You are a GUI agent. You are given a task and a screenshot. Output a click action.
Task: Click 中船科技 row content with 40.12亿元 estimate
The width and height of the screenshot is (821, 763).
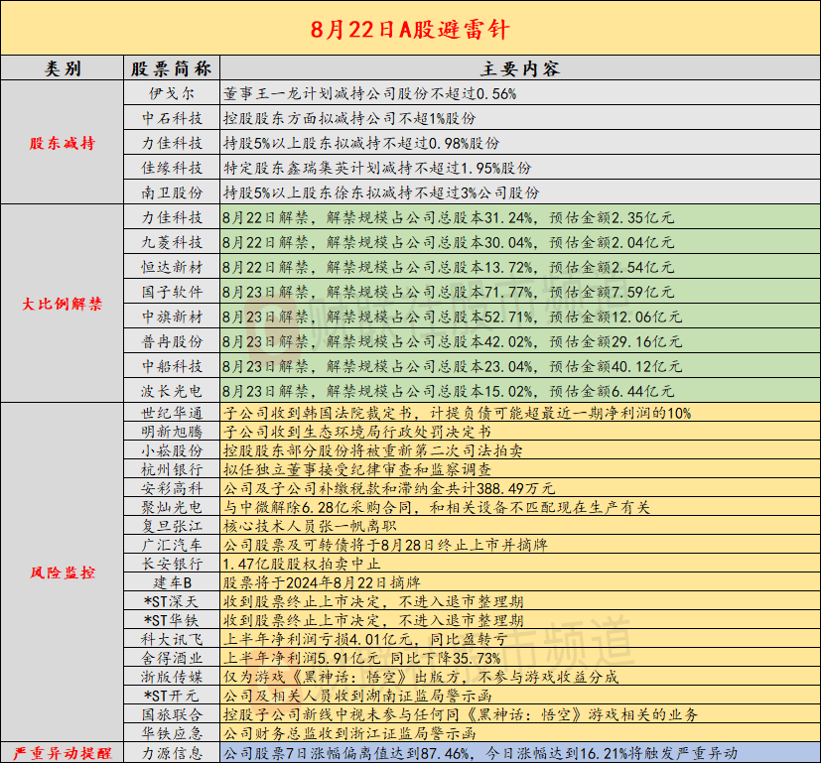pos(453,366)
